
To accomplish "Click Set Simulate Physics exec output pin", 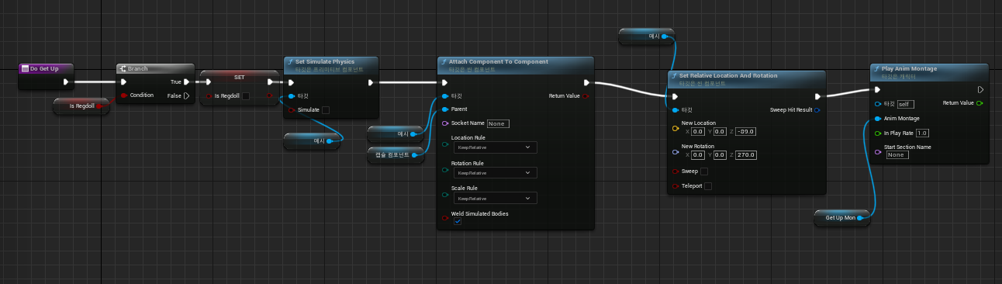I will pos(371,81).
